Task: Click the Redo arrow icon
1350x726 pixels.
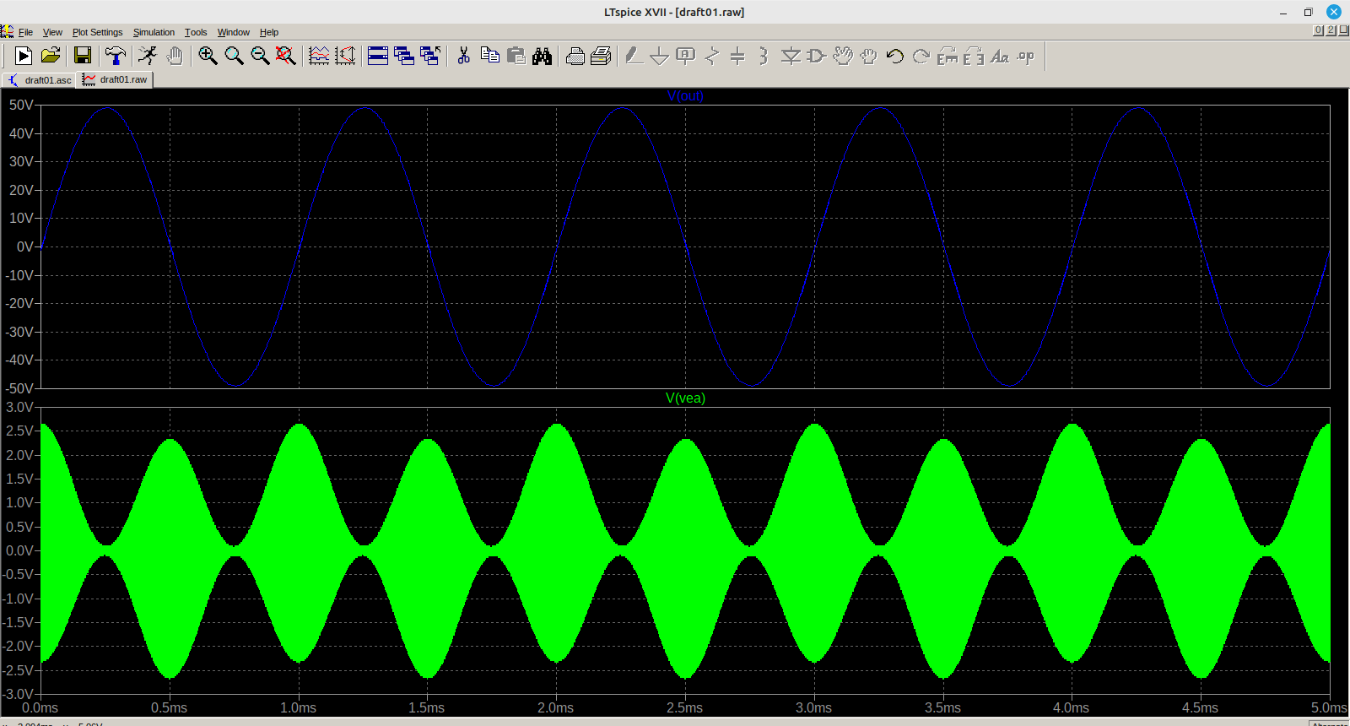Action: [921, 56]
